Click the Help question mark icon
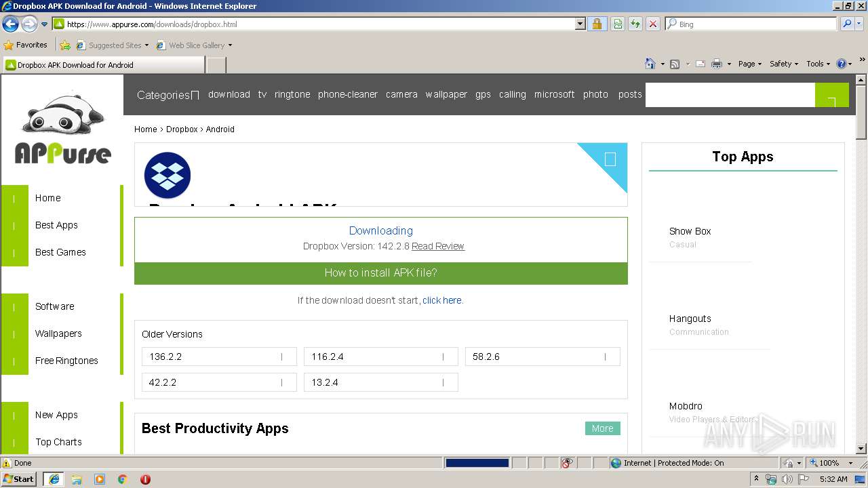Viewport: 868px width, 488px height. [x=842, y=64]
